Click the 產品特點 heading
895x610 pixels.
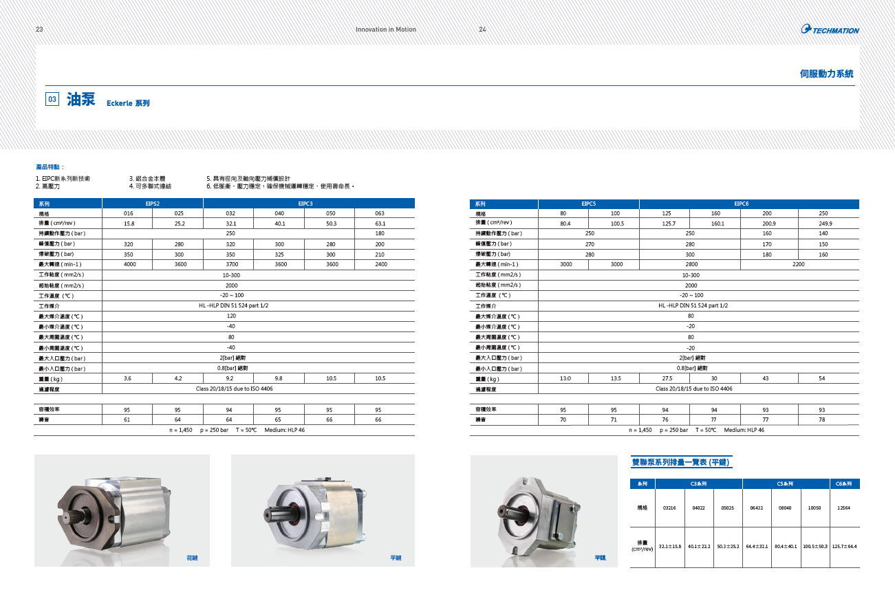tap(48, 166)
